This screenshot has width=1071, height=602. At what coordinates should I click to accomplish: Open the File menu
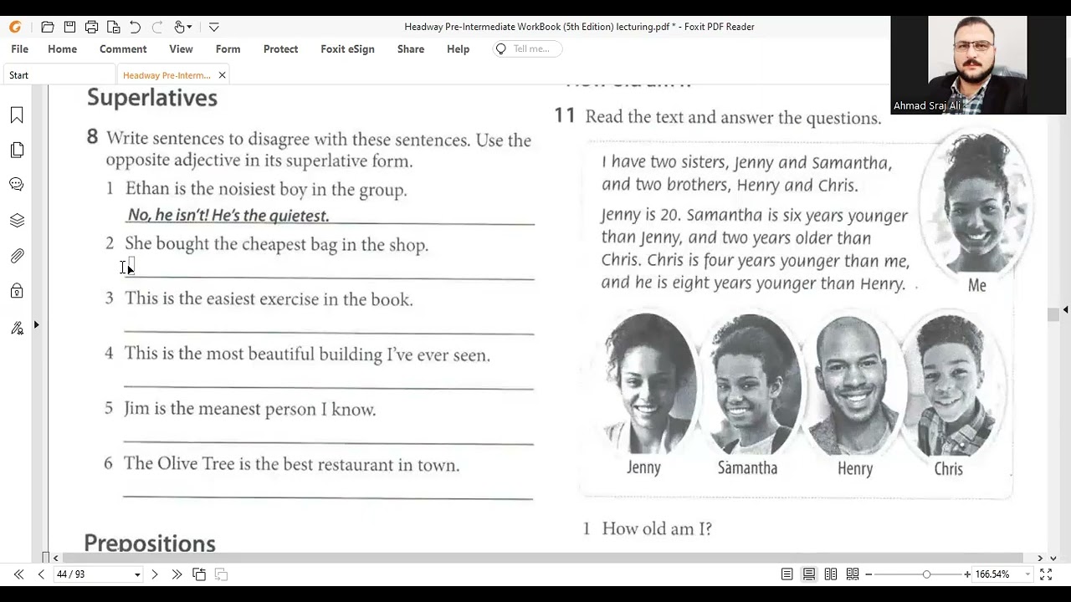20,49
